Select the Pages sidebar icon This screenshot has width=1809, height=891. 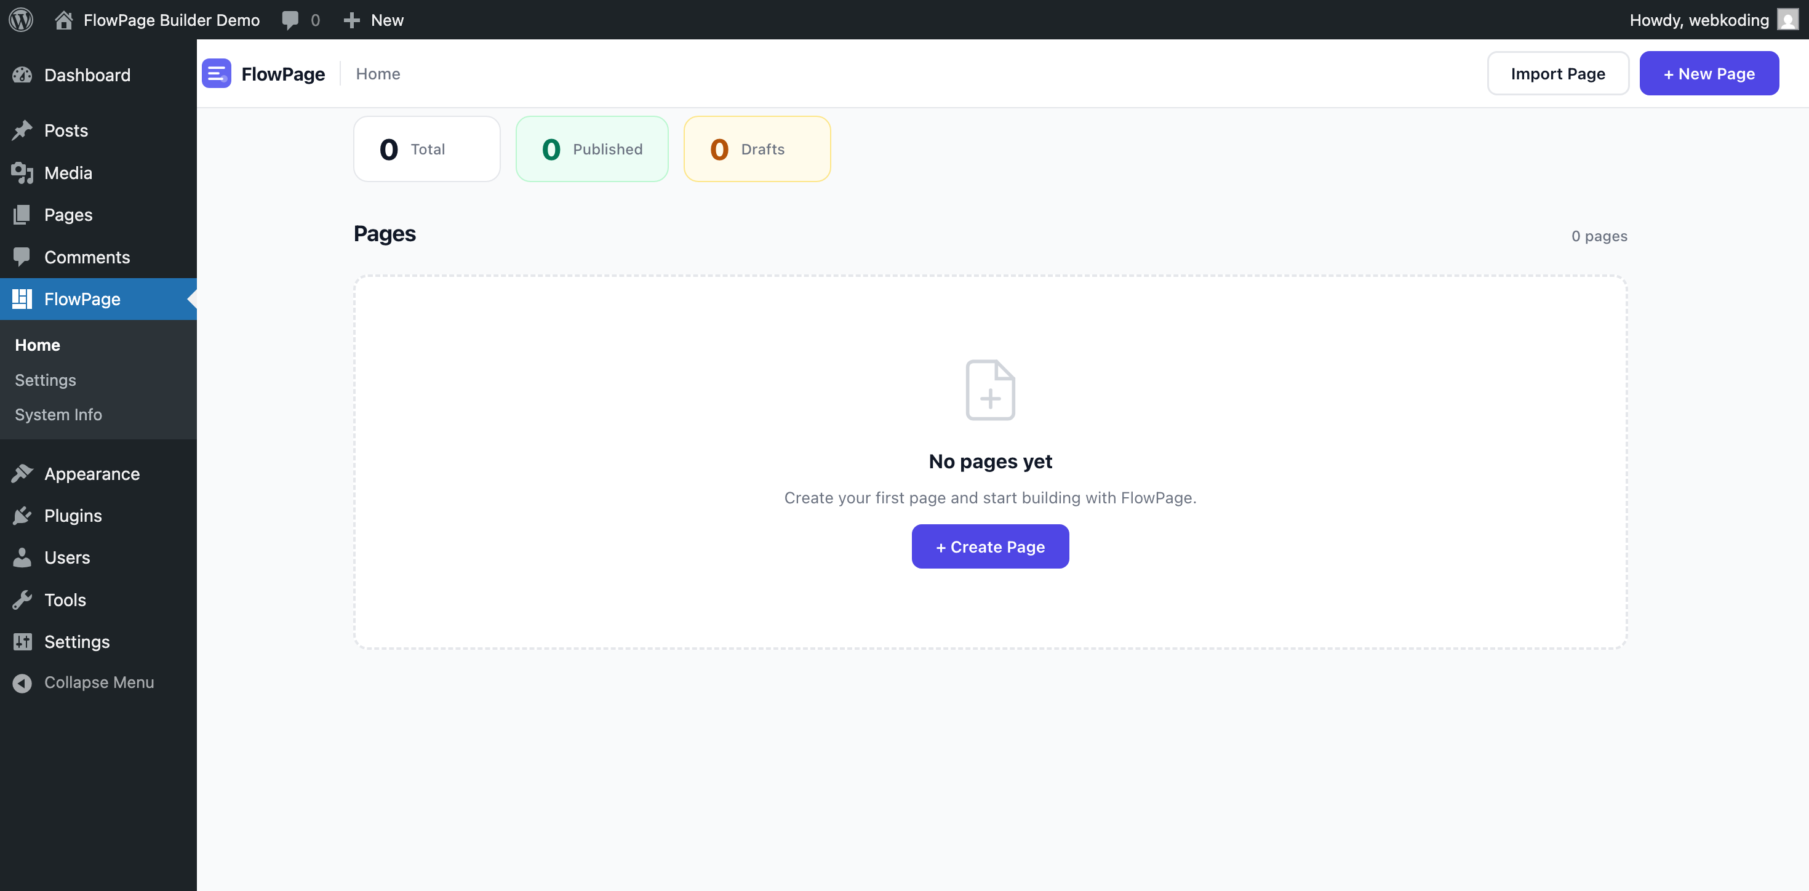tap(23, 215)
